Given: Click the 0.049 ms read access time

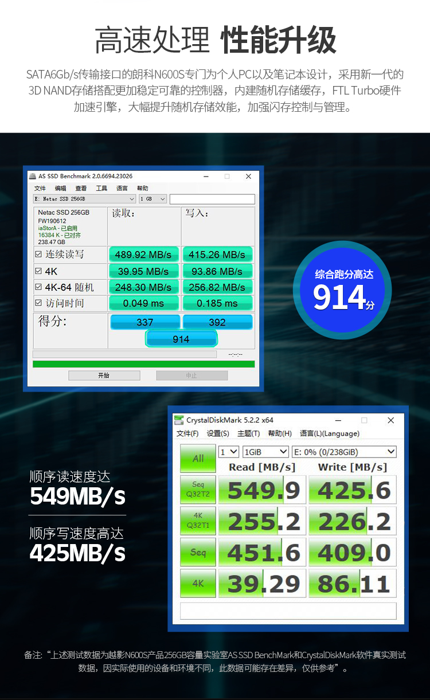Looking at the screenshot, I should point(143,303).
